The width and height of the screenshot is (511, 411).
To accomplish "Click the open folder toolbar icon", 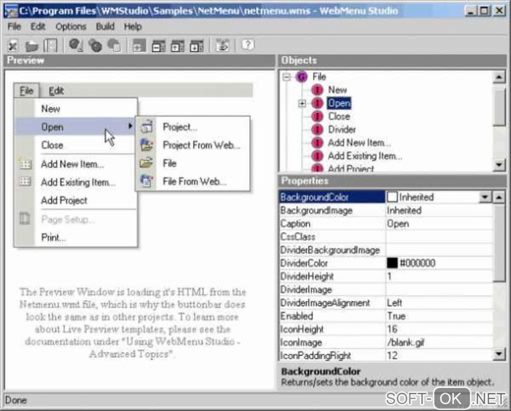I will coord(32,46).
